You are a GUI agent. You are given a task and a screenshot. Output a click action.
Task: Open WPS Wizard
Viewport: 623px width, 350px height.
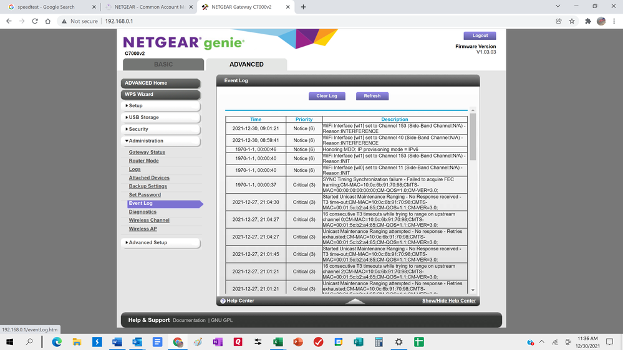tap(160, 95)
